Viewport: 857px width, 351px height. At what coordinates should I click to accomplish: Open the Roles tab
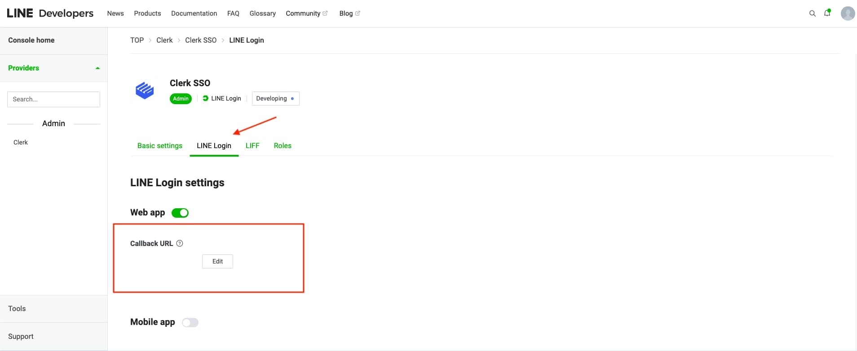click(283, 145)
